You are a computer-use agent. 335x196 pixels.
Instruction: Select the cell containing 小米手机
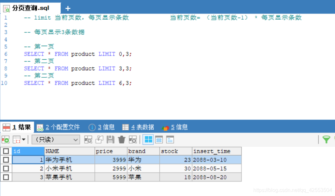point(70,169)
